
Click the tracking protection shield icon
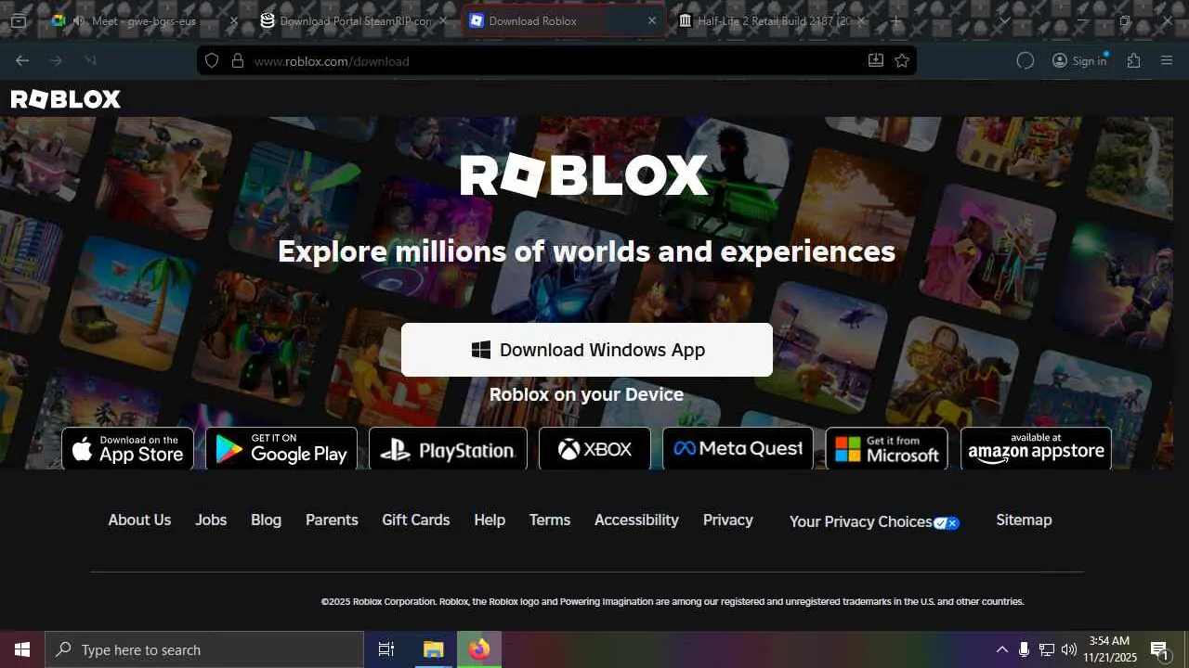[x=212, y=61]
